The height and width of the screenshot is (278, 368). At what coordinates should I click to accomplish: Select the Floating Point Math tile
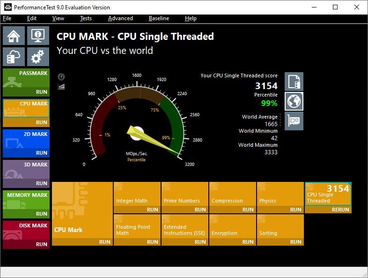(137, 226)
